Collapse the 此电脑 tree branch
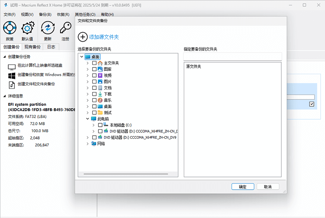 (x=87, y=119)
